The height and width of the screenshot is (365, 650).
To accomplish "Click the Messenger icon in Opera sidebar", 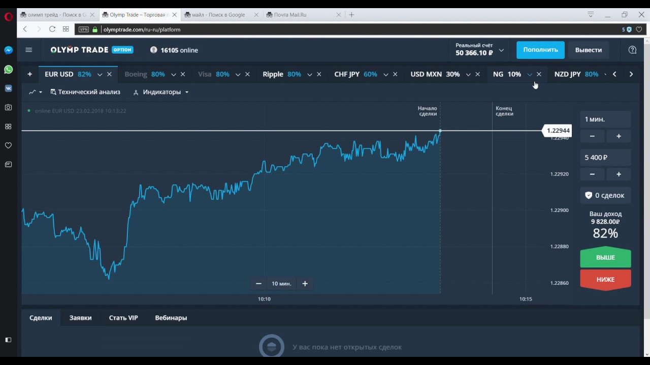I will 8,50.
